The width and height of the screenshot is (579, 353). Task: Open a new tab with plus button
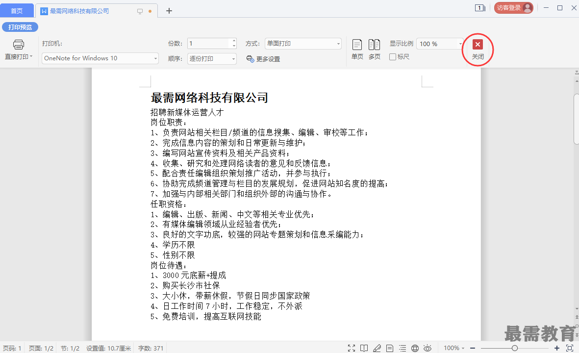[169, 11]
